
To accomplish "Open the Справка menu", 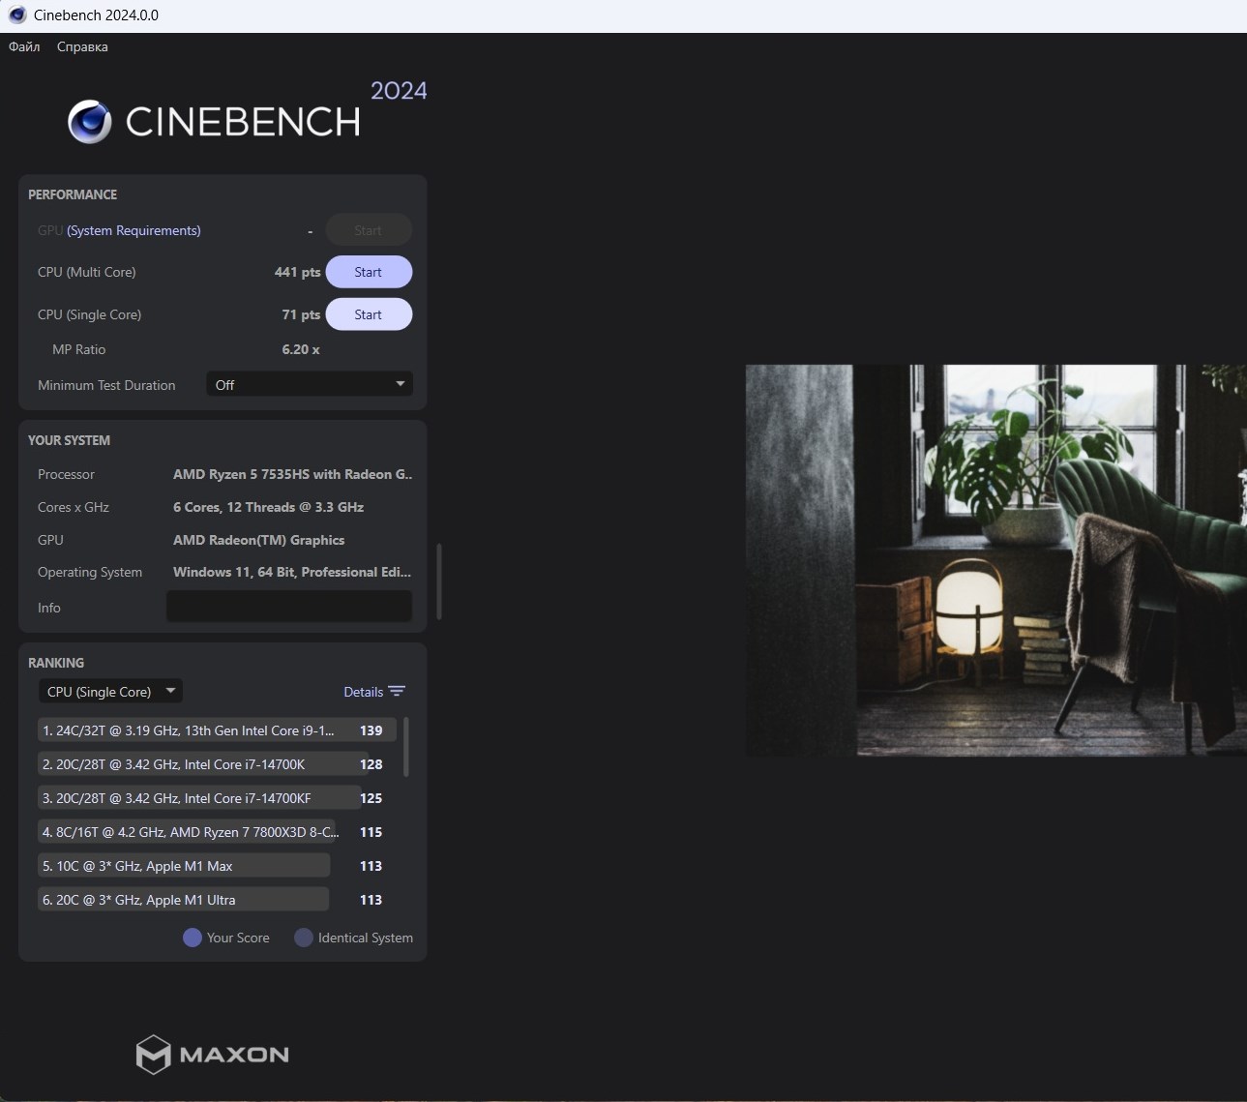I will tap(82, 47).
